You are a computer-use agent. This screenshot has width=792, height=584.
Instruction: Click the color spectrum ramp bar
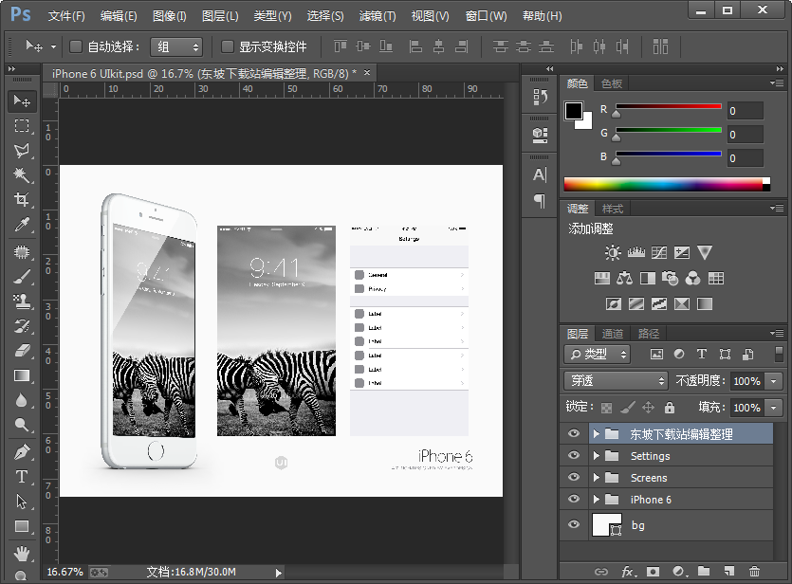667,184
